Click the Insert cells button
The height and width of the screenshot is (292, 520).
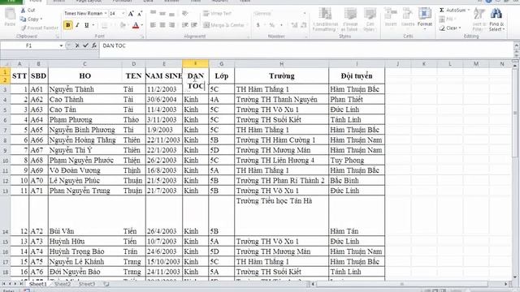pyautogui.click(x=391, y=18)
